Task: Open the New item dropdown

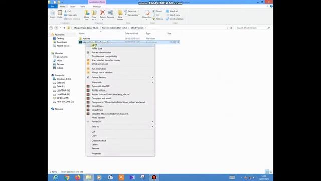Action: click(x=131, y=11)
